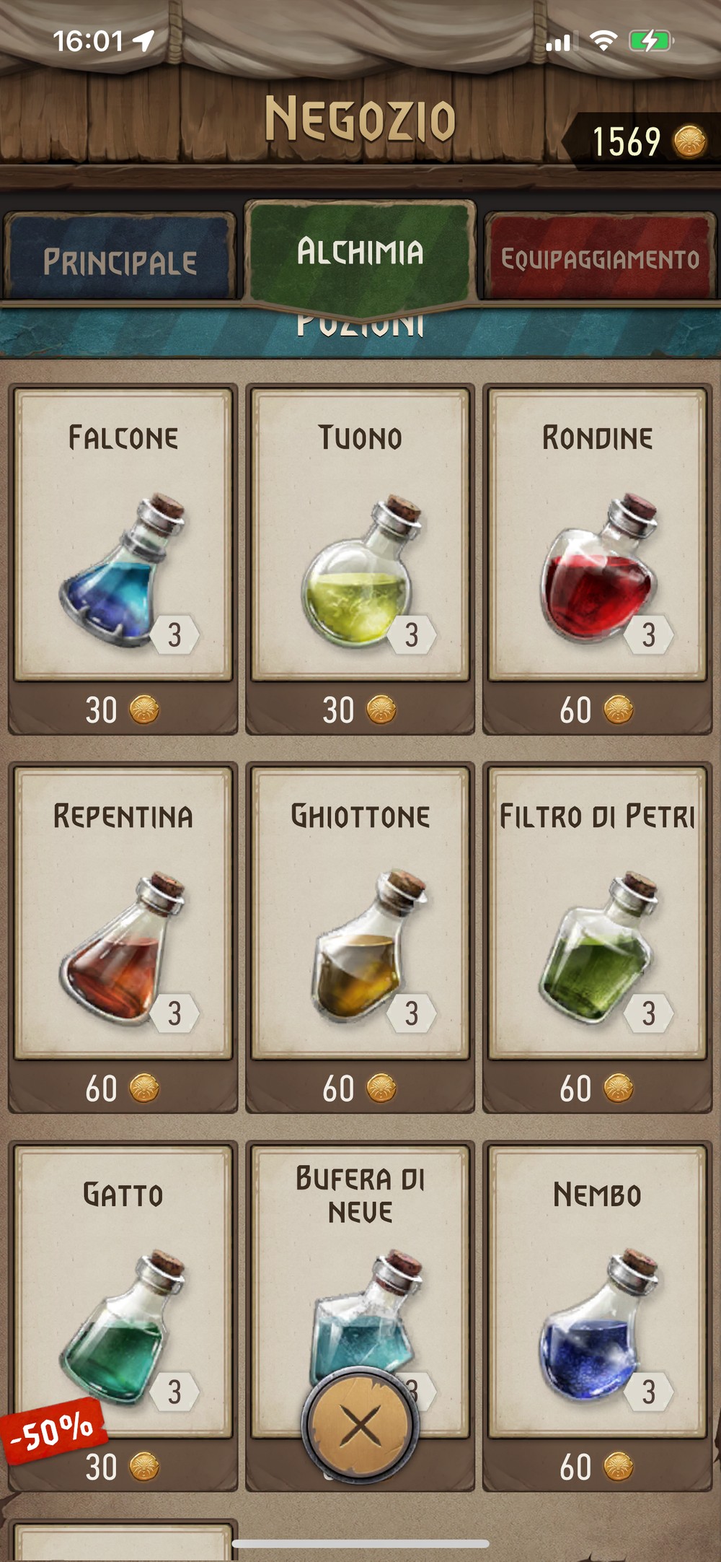Select the green Filtro di Petri bottle
Screen dimensions: 721x1562
[598, 947]
